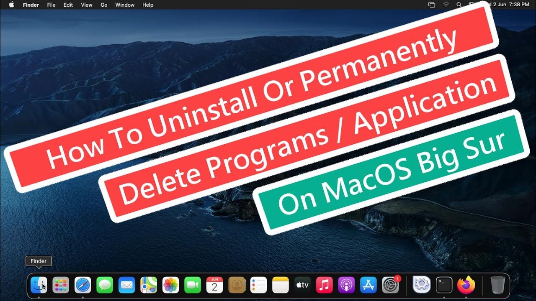Open Finder from the Dock

(39, 285)
